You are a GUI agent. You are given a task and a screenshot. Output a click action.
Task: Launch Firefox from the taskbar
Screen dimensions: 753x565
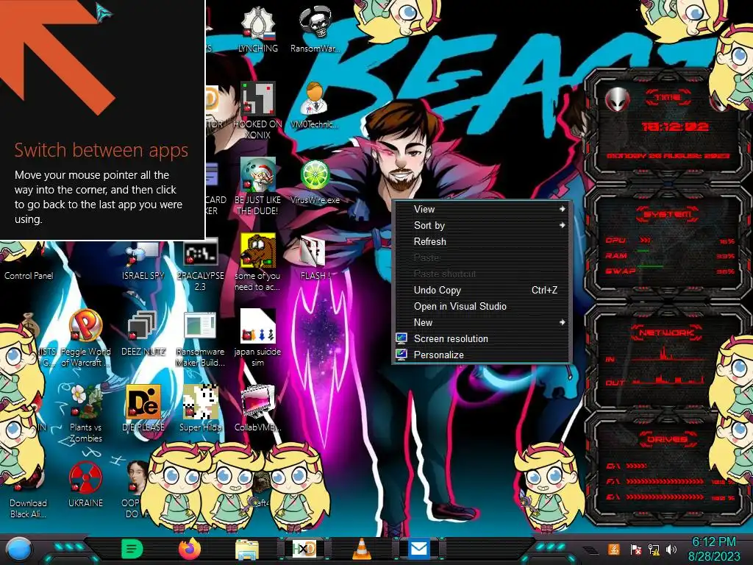click(x=190, y=549)
